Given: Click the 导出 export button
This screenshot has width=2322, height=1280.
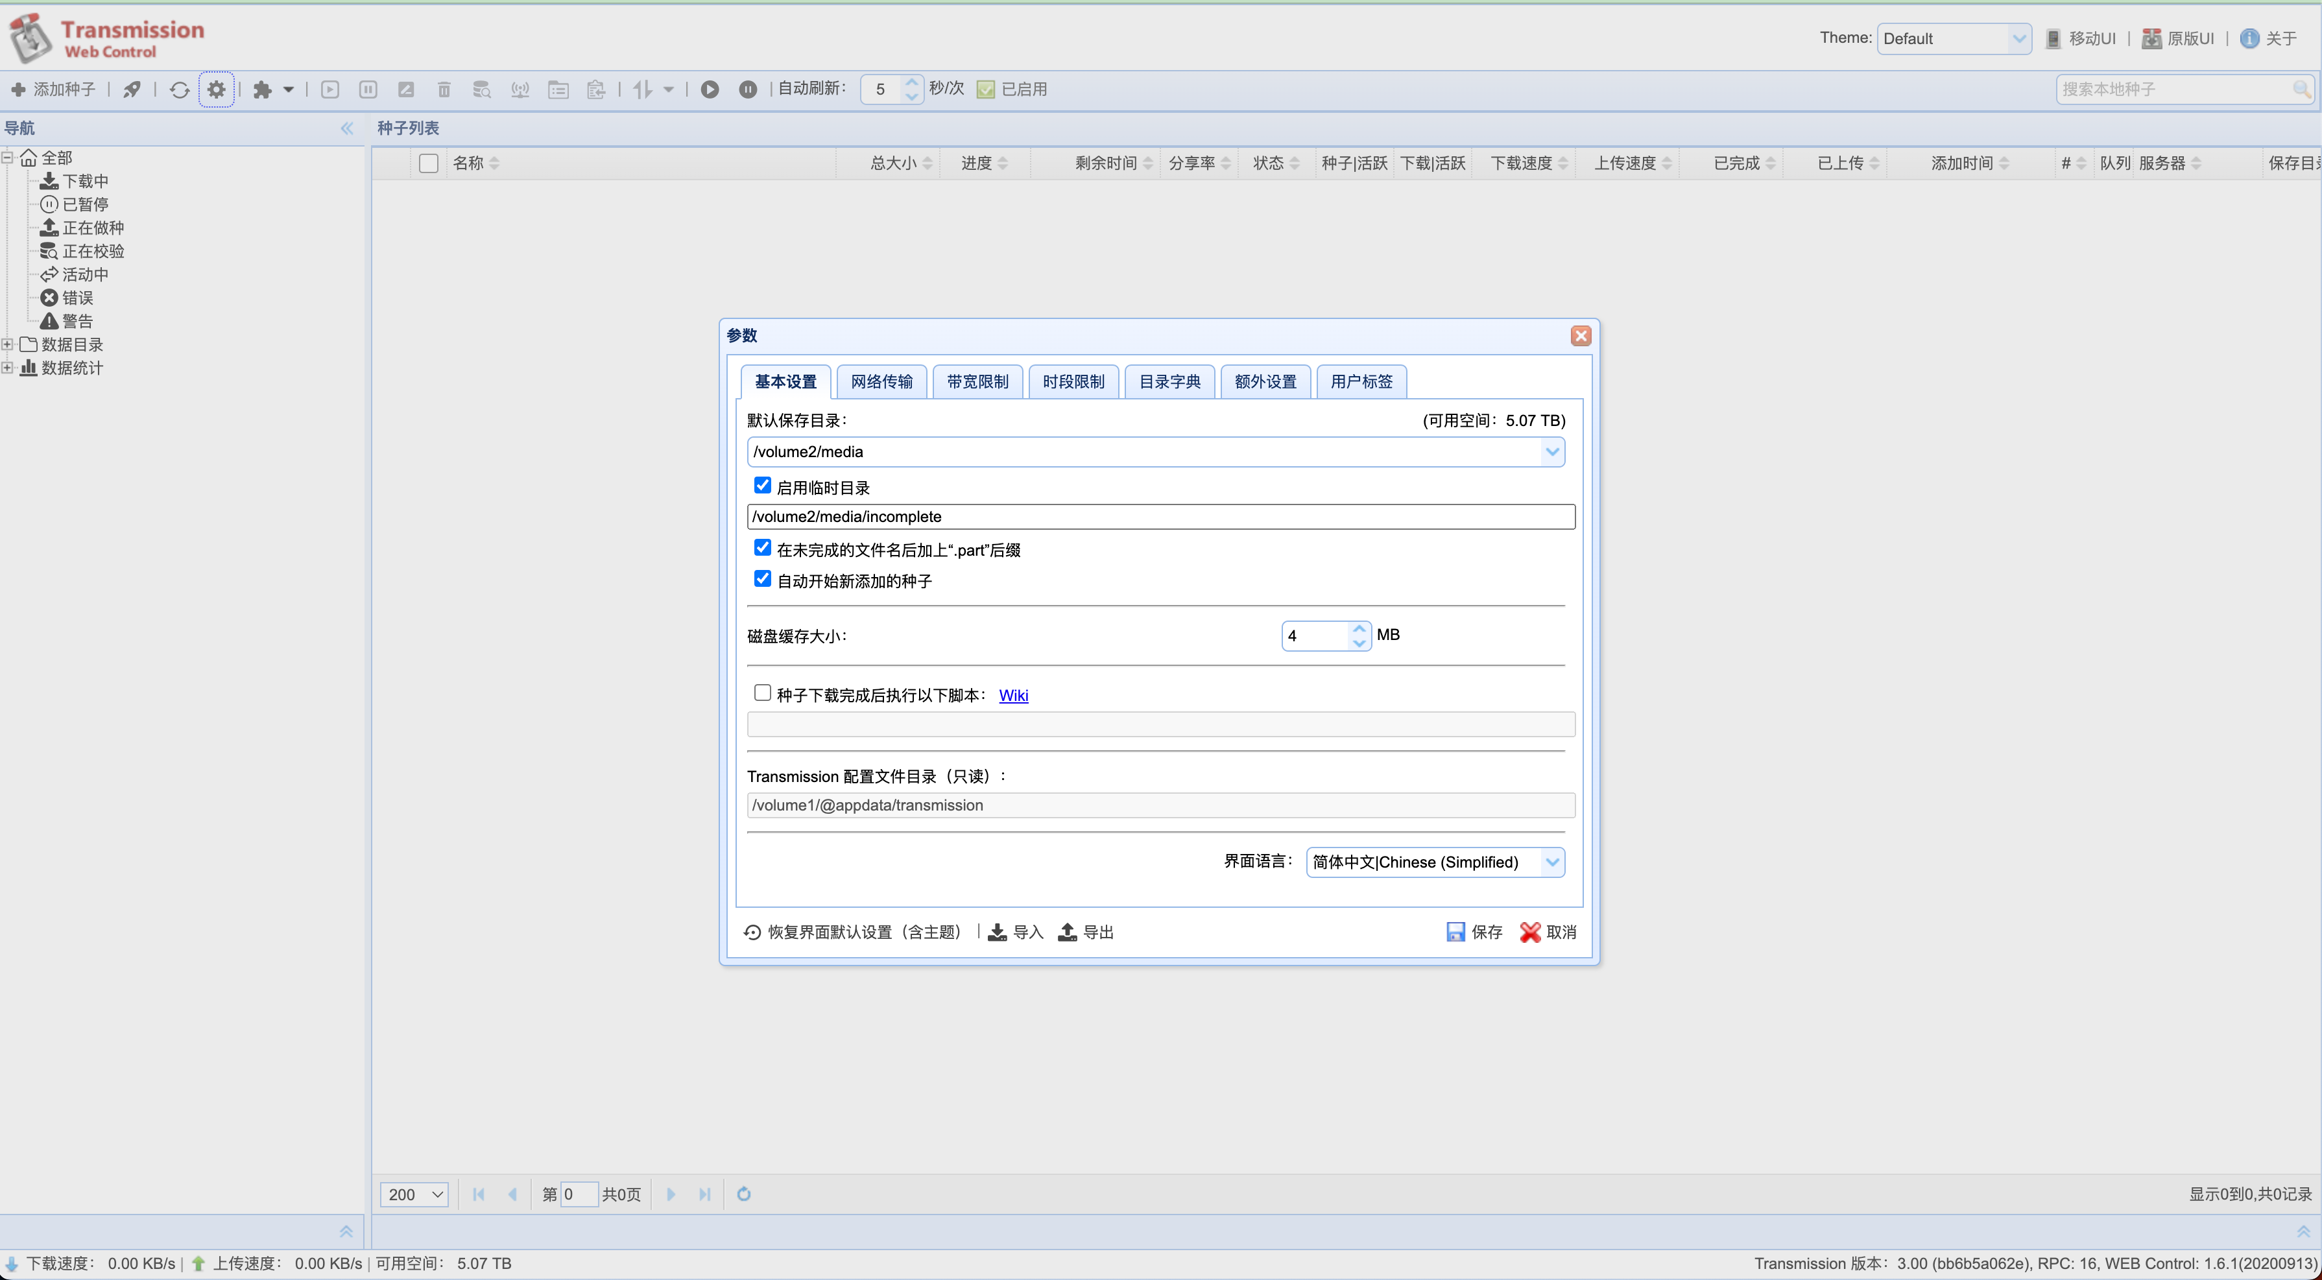Looking at the screenshot, I should coord(1085,932).
